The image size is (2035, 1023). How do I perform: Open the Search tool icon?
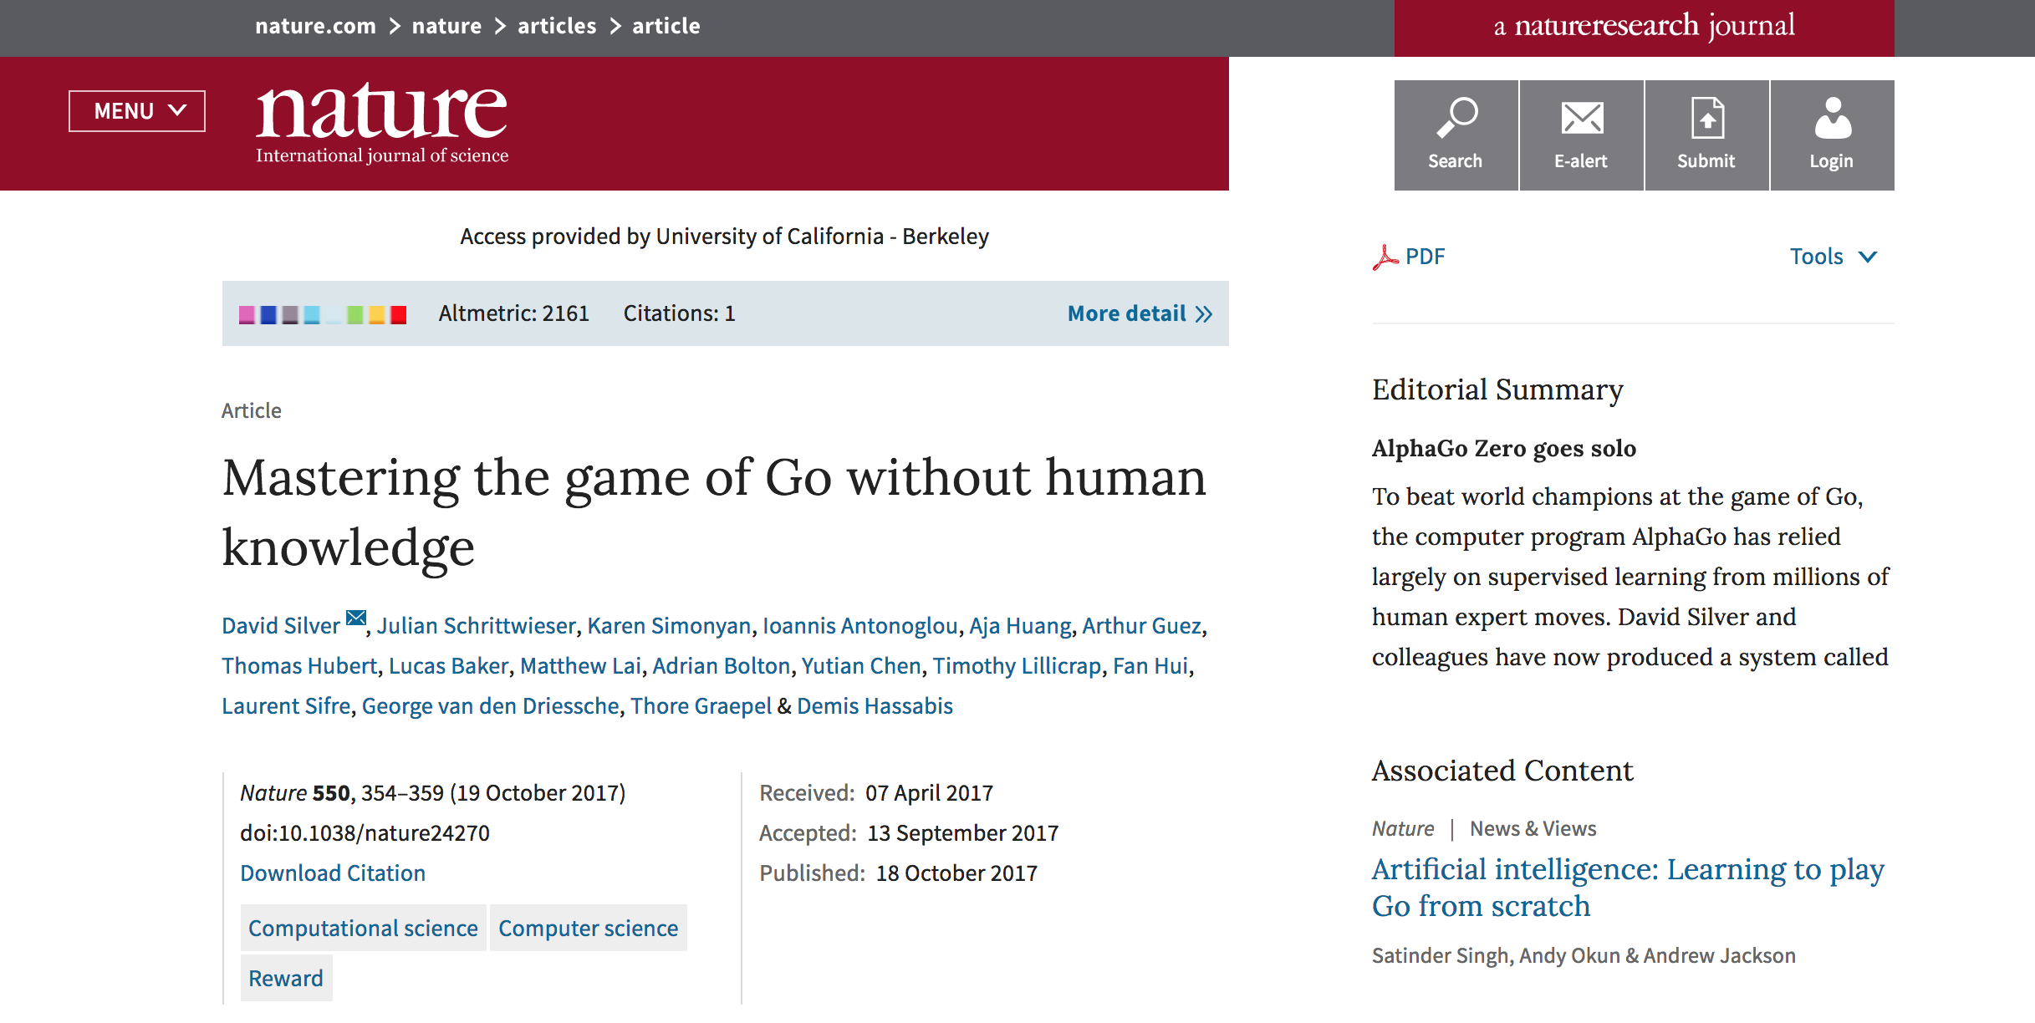coord(1456,135)
